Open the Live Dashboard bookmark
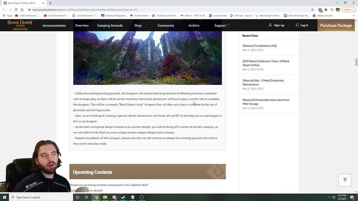Image resolution: width=358 pixels, height=201 pixels. pos(84,16)
